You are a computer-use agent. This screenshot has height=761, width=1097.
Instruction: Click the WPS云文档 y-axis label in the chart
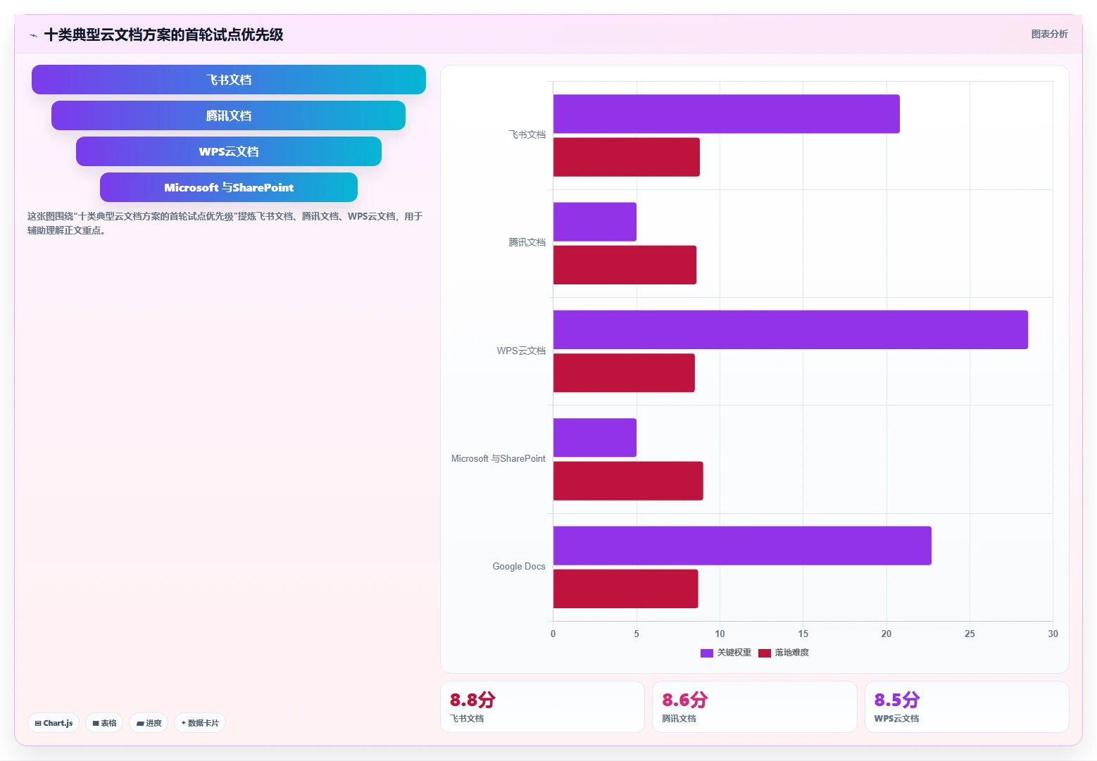pos(521,351)
